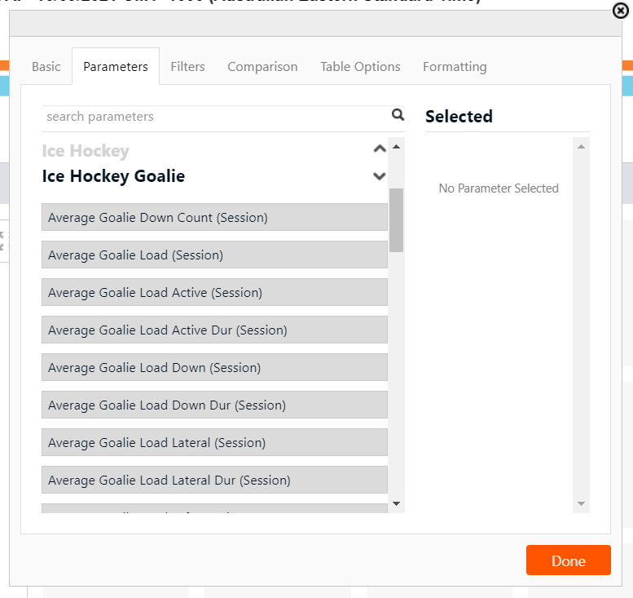Viewport: 633px width, 598px height.
Task: Click the Selected panel scroll-up arrow
Action: [582, 147]
